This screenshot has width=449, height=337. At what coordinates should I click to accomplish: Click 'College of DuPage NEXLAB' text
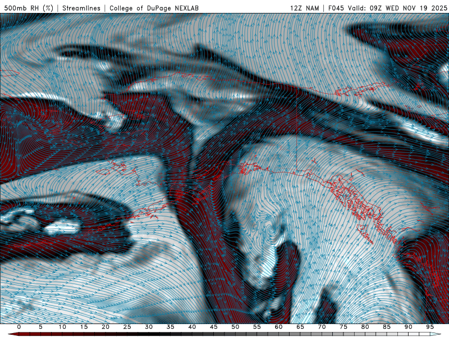pyautogui.click(x=154, y=8)
